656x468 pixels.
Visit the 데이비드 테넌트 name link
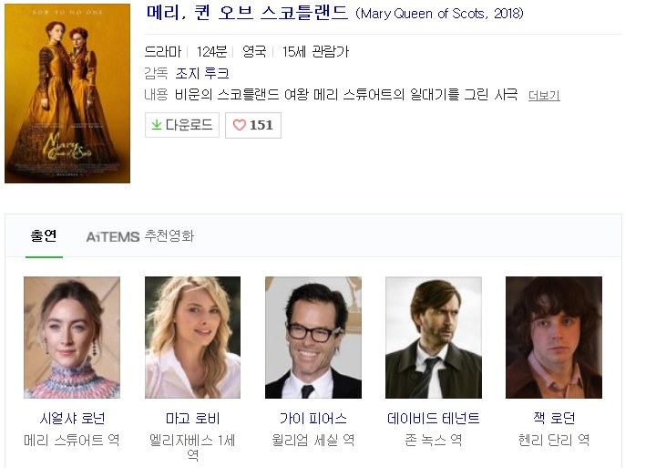click(x=434, y=419)
